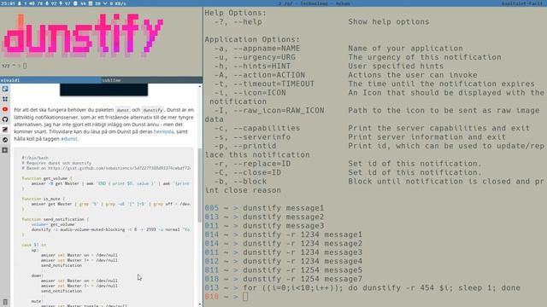
Task: Click 'function is_mute' line in code block
Action: pyautogui.click(x=44, y=199)
